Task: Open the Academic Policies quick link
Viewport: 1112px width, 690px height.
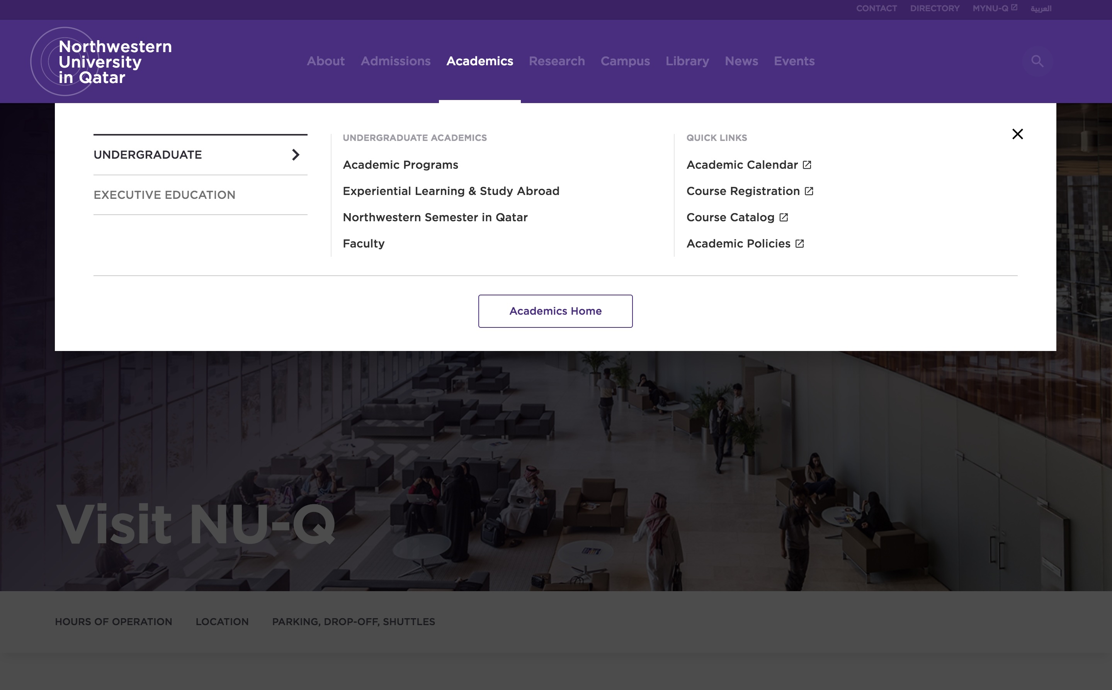Action: point(745,244)
